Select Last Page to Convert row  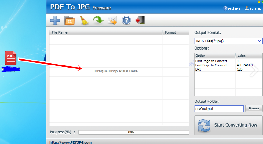pyautogui.click(x=228, y=65)
